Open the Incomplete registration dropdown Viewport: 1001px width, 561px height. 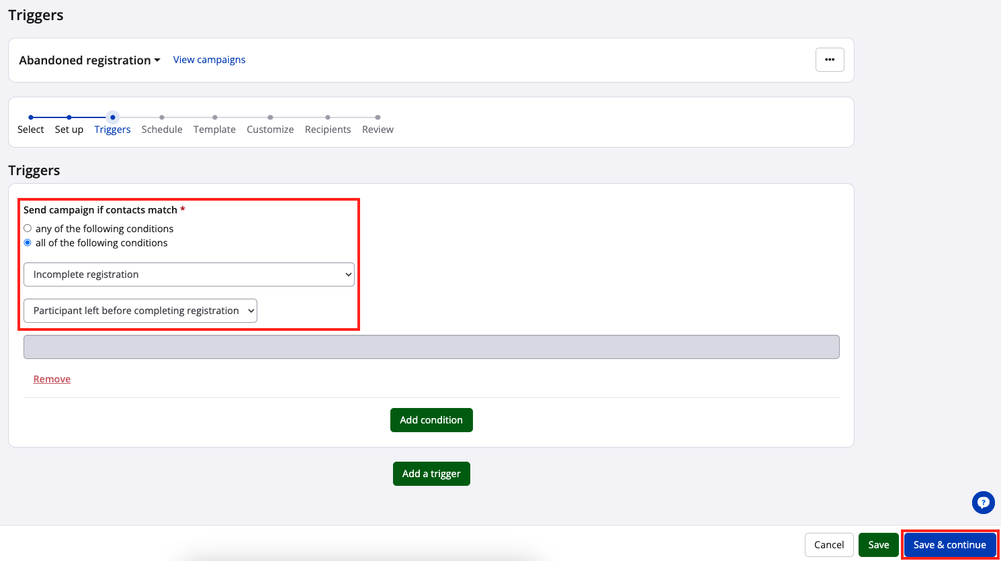[189, 274]
